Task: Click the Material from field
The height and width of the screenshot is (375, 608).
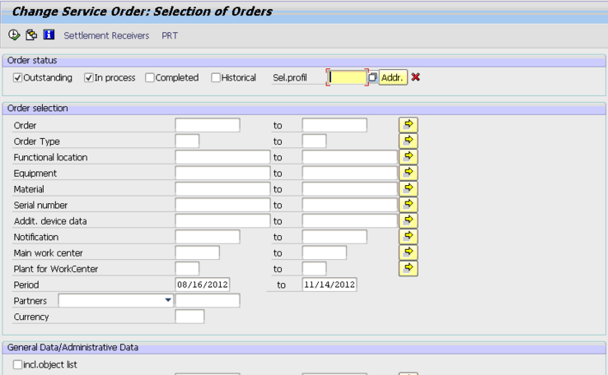Action: click(222, 189)
